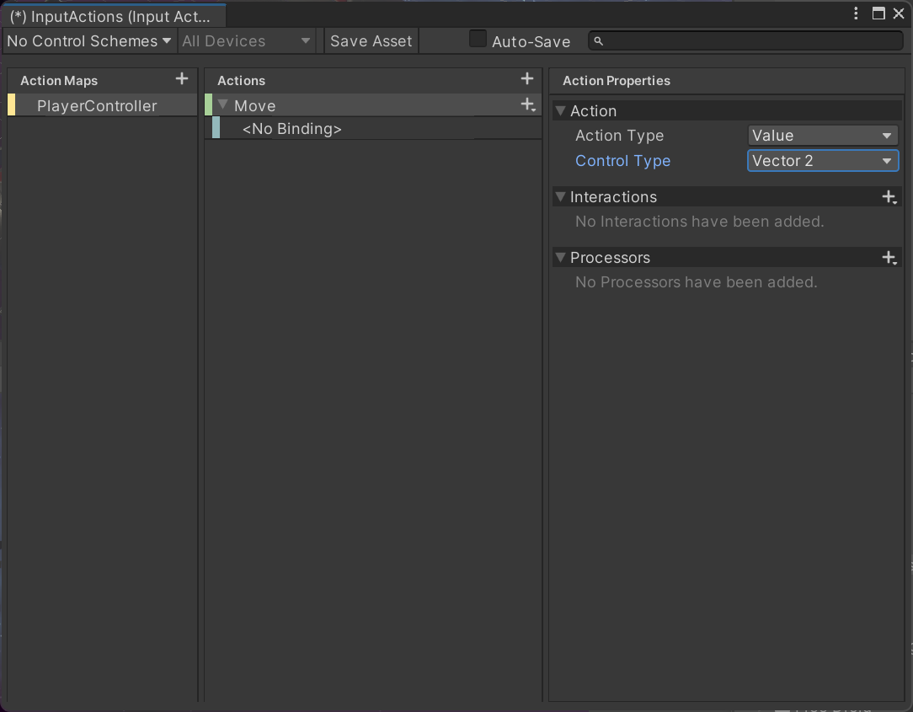Image resolution: width=913 pixels, height=712 pixels.
Task: Select the Move action row
Action: [372, 105]
